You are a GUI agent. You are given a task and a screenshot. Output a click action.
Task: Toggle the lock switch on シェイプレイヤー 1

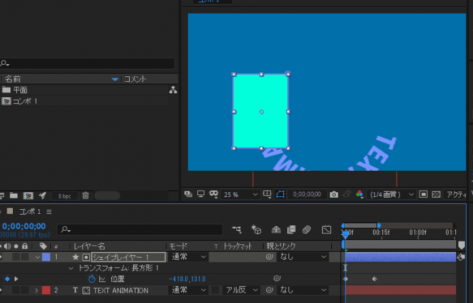[25, 257]
